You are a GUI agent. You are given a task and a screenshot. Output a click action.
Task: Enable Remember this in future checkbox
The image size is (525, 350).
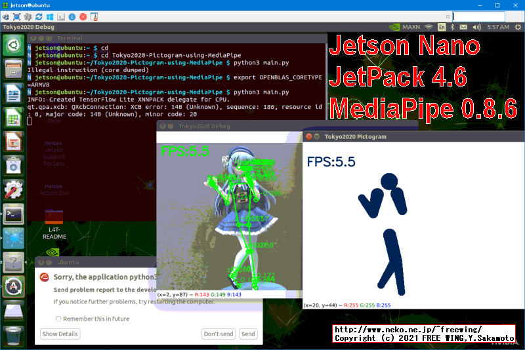click(x=59, y=319)
